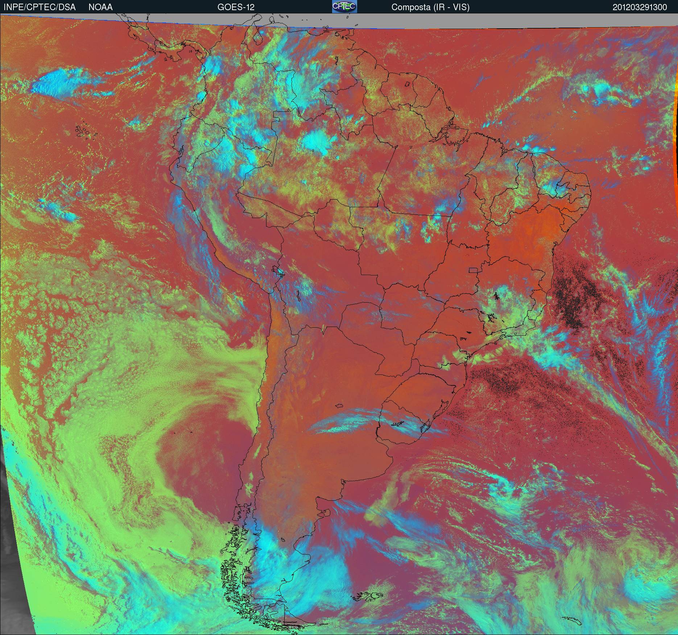Click the NOAA label in the header
Viewport: 678px width, 635px height.
[x=100, y=7]
